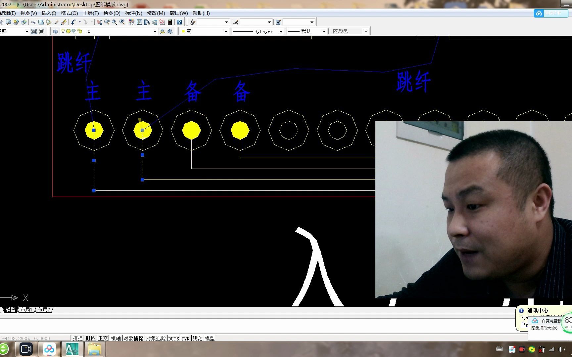Click the 模型 status bar button
572x357 pixels.
210,338
